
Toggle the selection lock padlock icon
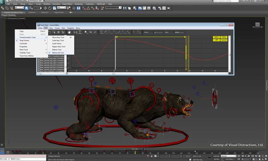point(152,156)
